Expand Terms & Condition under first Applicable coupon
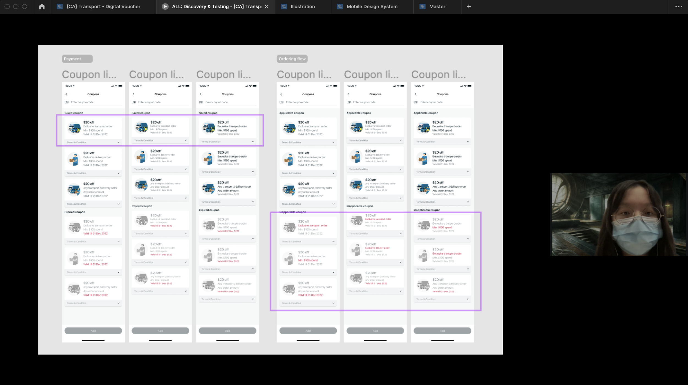The image size is (688, 385). (x=333, y=142)
